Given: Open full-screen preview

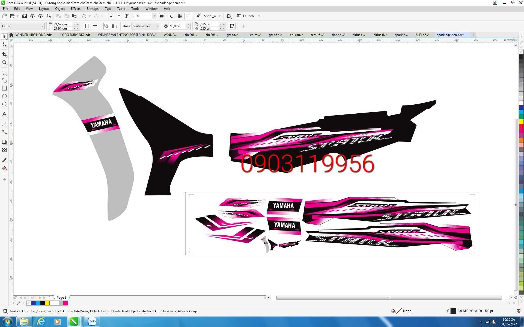Looking at the screenshot, I should [162, 16].
